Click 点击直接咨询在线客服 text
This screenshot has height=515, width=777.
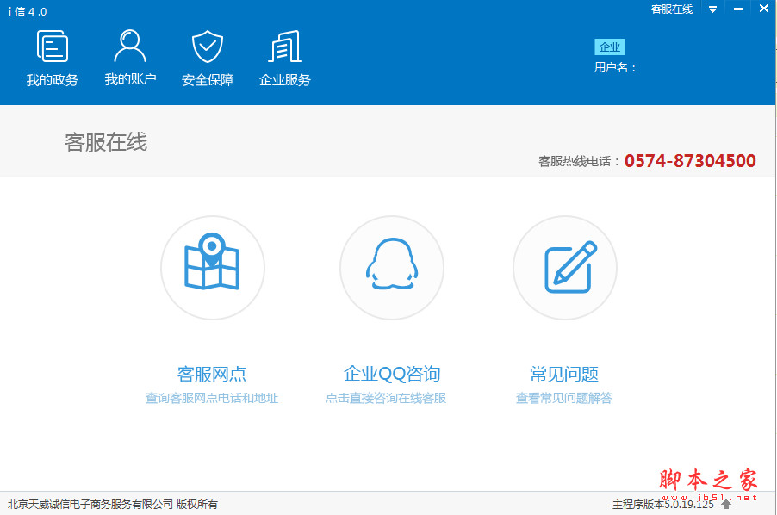point(386,398)
